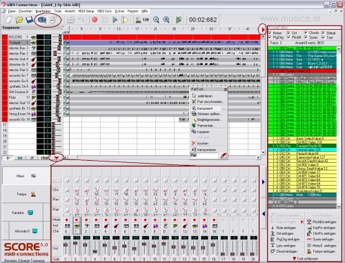Viewport: 345px width, 263px height.
Task: Choose 'selektieren' in the PartTool palette
Action: click(x=202, y=96)
